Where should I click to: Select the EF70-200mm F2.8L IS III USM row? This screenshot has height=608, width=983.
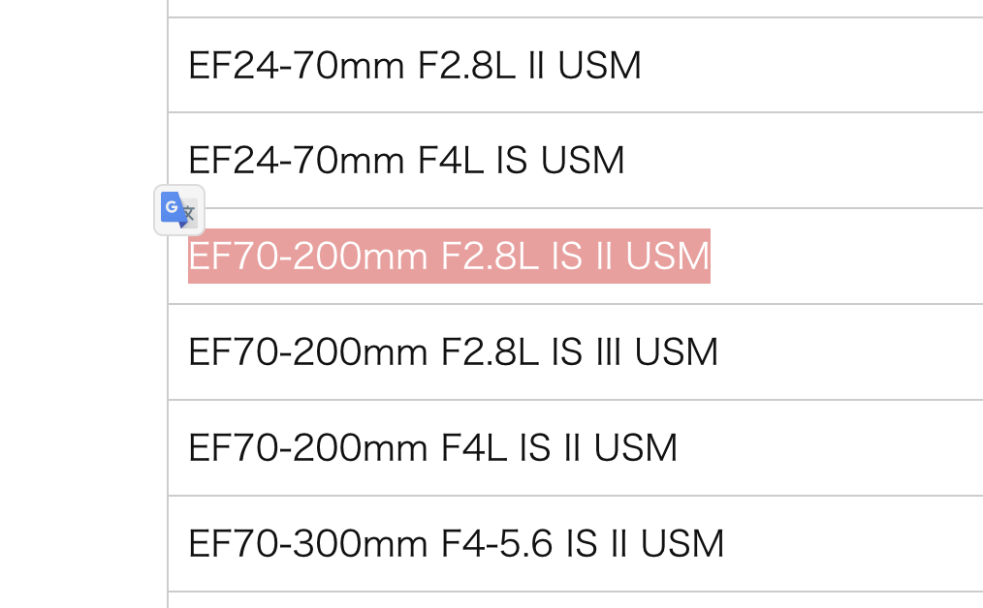576,351
